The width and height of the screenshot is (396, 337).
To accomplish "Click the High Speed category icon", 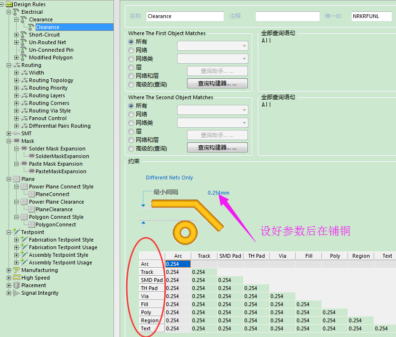I will 17,278.
